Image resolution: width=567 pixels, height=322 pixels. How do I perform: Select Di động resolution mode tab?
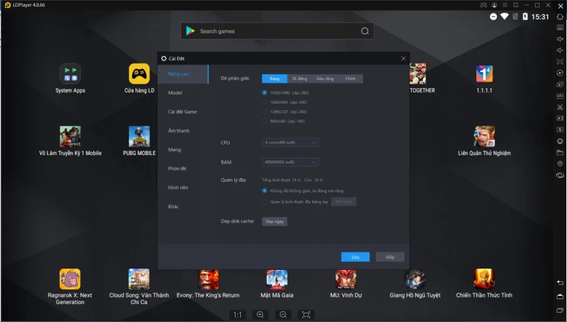pyautogui.click(x=300, y=79)
